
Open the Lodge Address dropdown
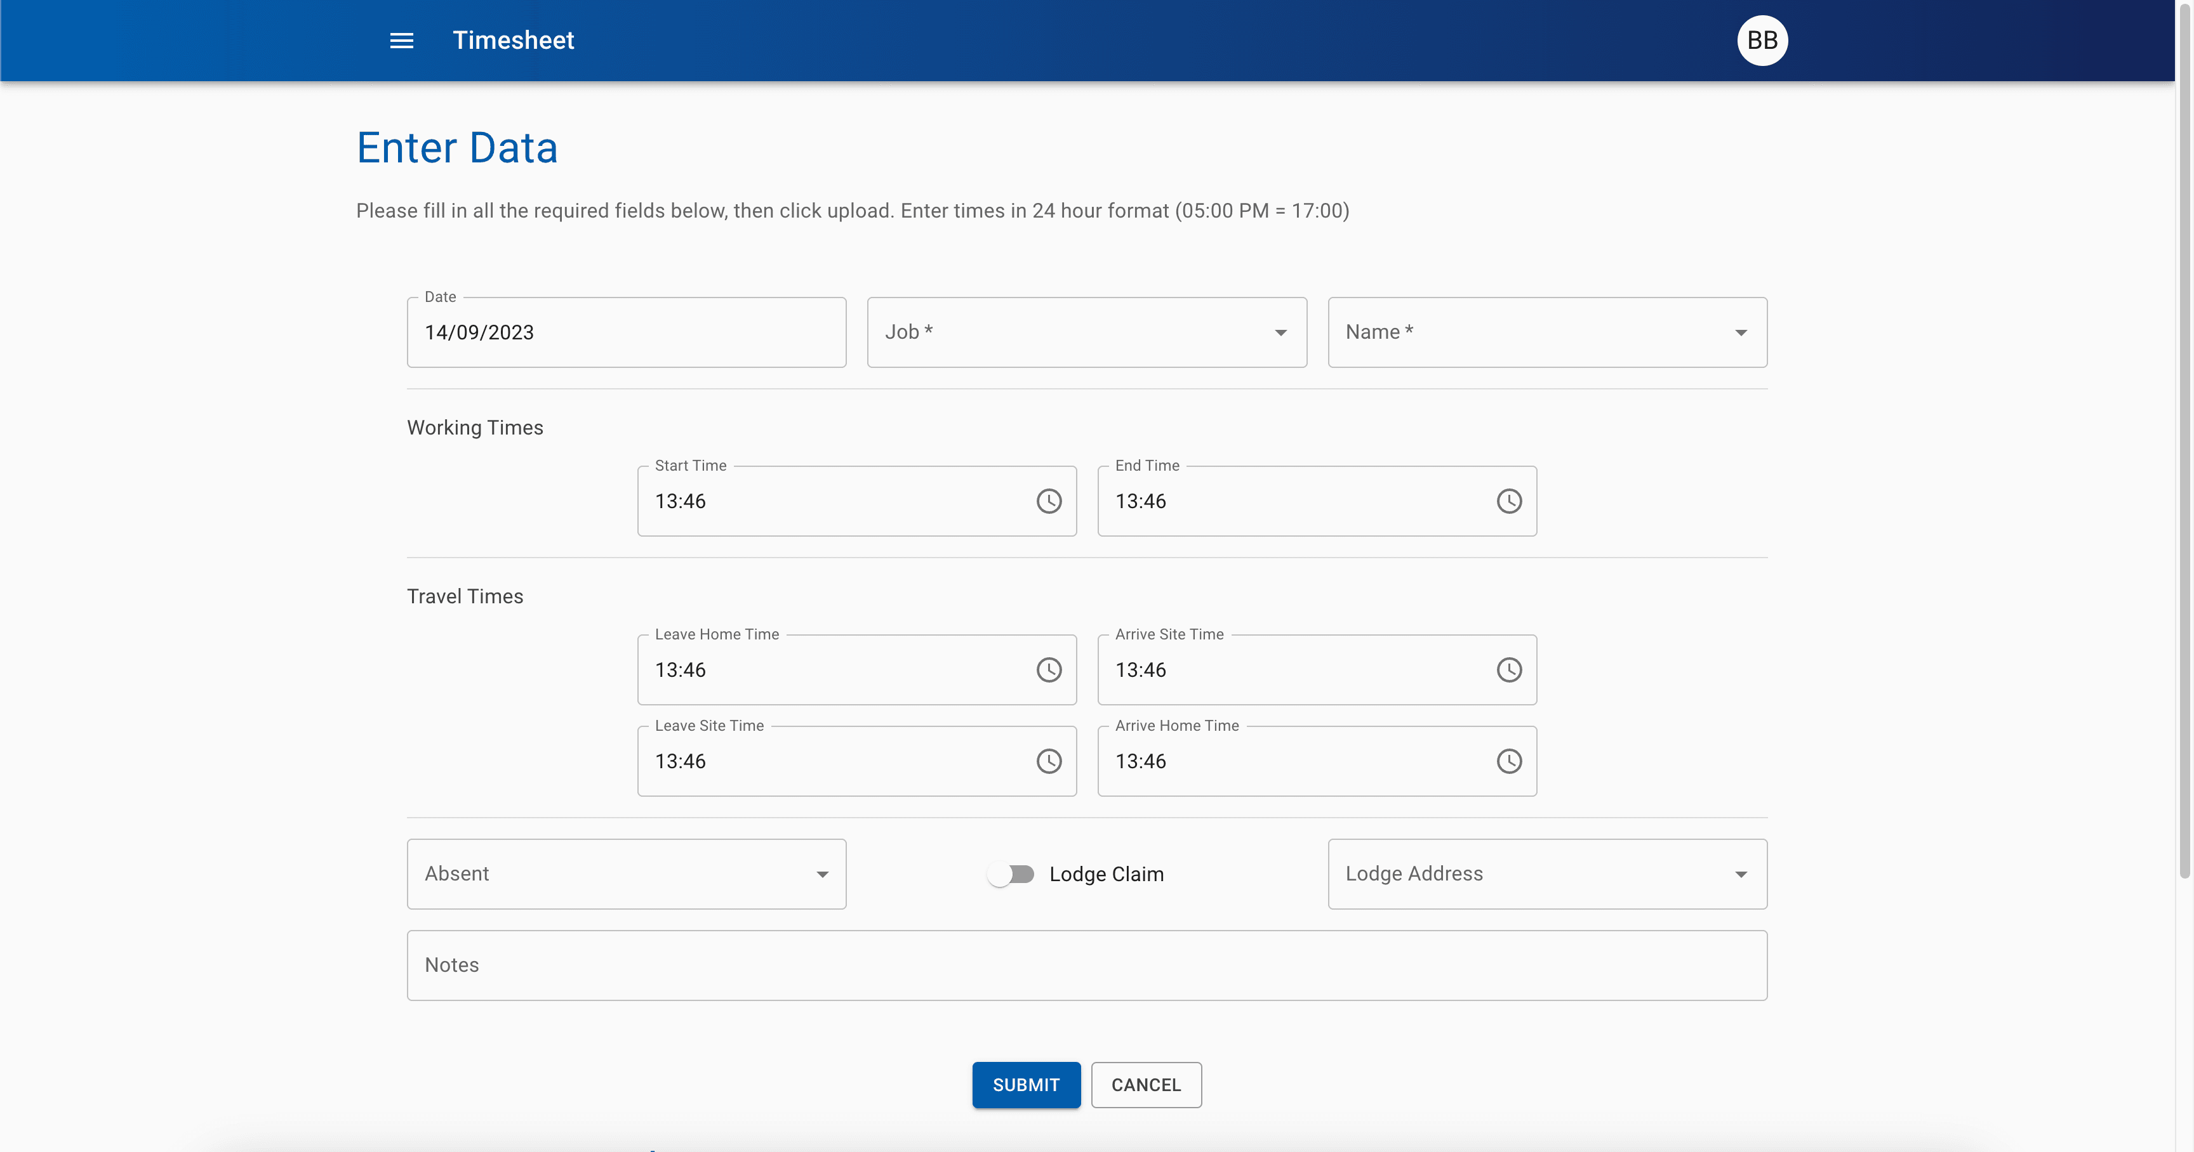click(x=1546, y=874)
